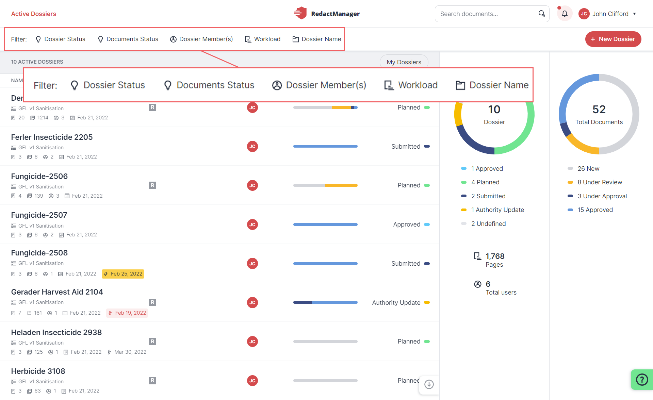This screenshot has width=653, height=400.
Task: Click the R badge on Gerader Harvest Aid row
Action: [152, 302]
